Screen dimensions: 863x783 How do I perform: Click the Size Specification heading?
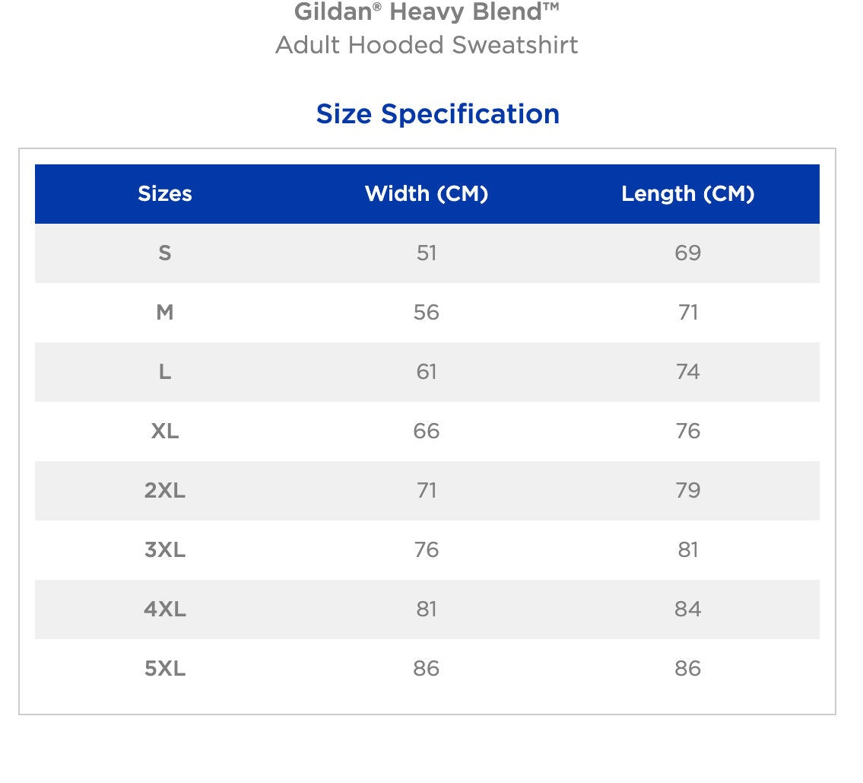coord(437,114)
